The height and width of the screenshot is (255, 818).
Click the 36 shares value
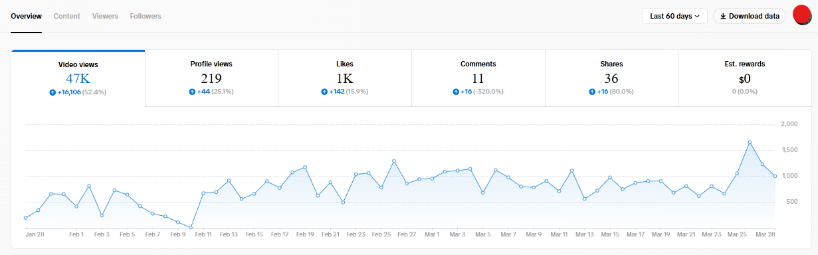[611, 78]
